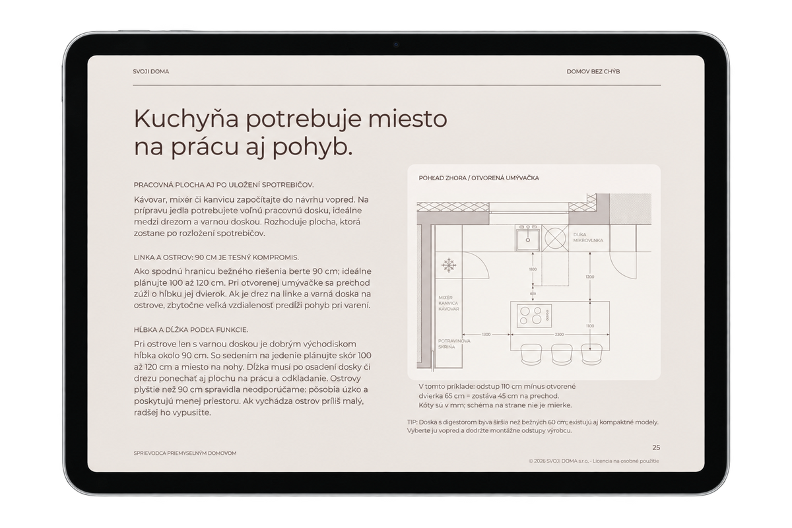Click the 'MIXÉR KANVICA KÁVOVAR' label in the diagram
This screenshot has width=792, height=528.
(x=449, y=303)
